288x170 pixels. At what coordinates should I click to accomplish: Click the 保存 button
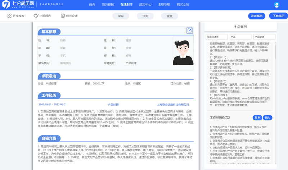121,16
